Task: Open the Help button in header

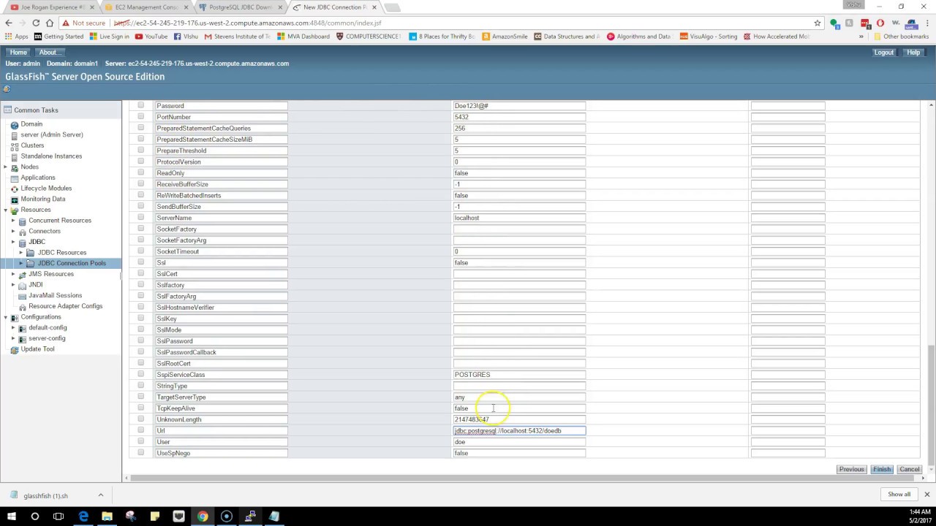Action: click(x=913, y=53)
